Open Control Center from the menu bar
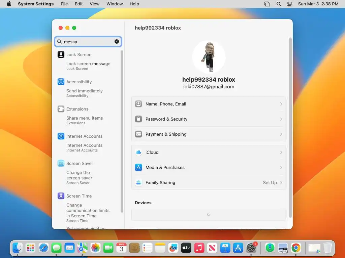The width and height of the screenshot is (345, 258). click(x=290, y=4)
